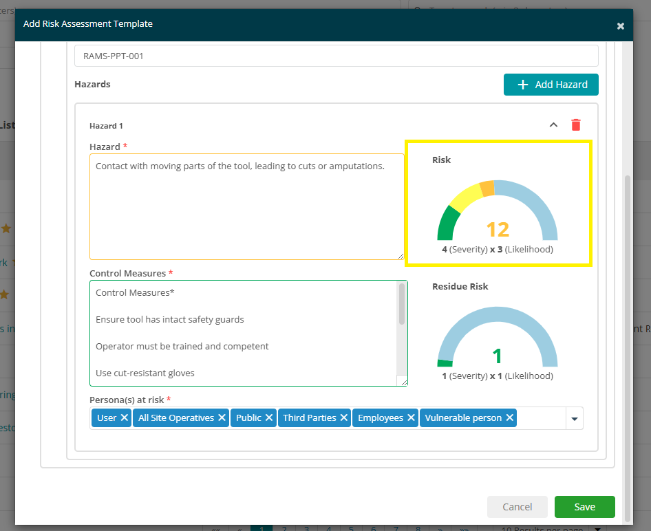Click the Residue Risk heading
Screen dimensions: 651x531
point(460,286)
